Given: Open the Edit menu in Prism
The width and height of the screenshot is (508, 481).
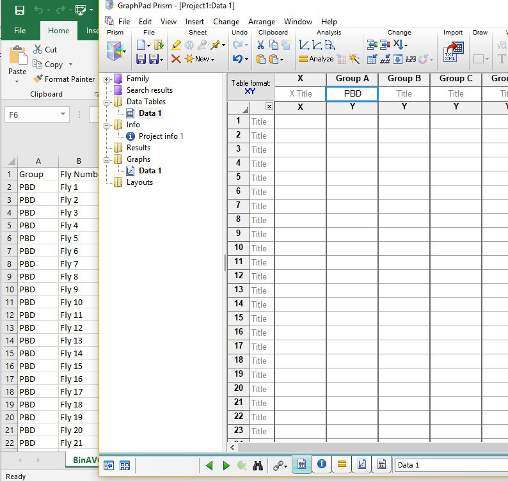Looking at the screenshot, I should click(x=145, y=22).
